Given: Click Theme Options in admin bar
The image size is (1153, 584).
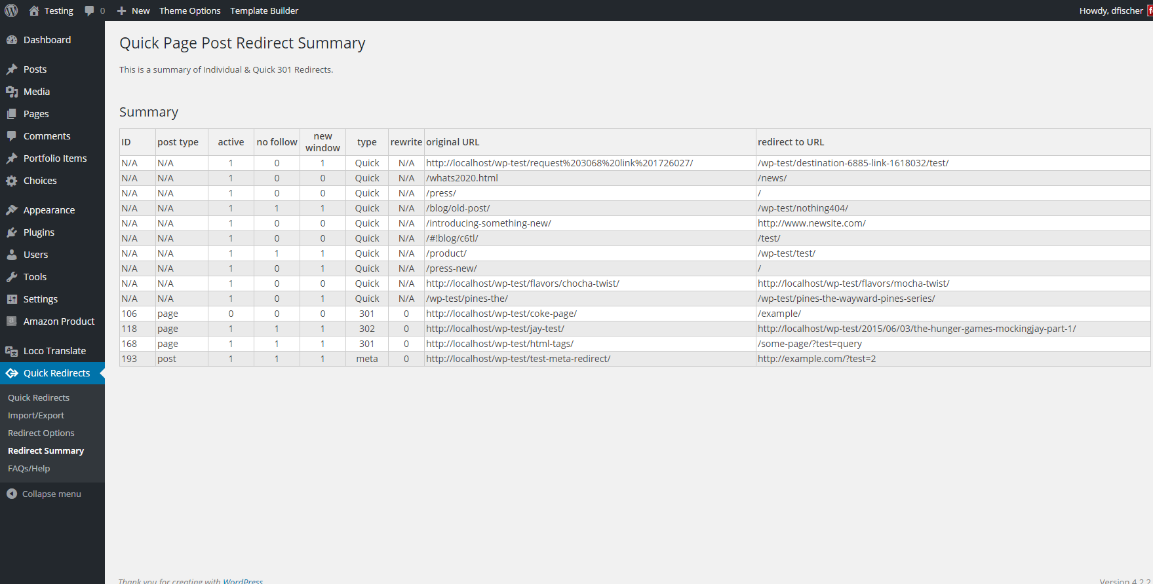Looking at the screenshot, I should coord(190,10).
